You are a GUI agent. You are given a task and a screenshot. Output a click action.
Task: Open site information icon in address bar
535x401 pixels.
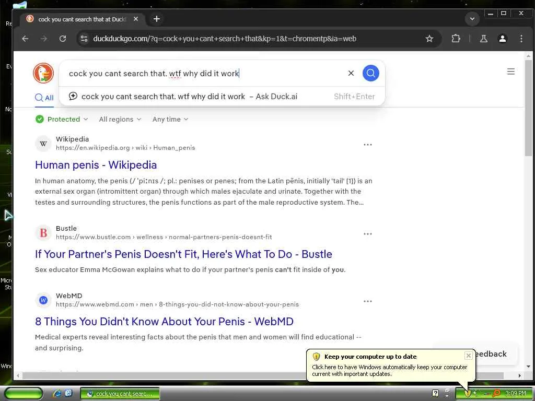(x=84, y=39)
